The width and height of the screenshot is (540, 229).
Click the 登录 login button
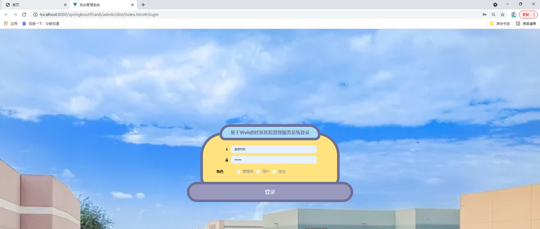tap(270, 192)
